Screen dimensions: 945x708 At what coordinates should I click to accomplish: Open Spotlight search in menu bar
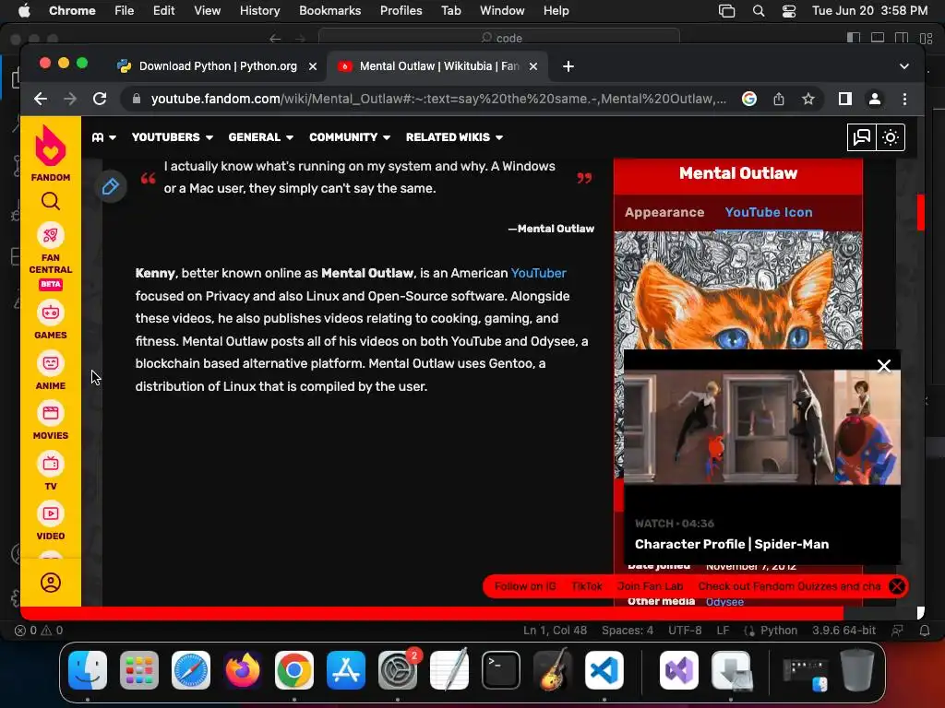tap(759, 11)
